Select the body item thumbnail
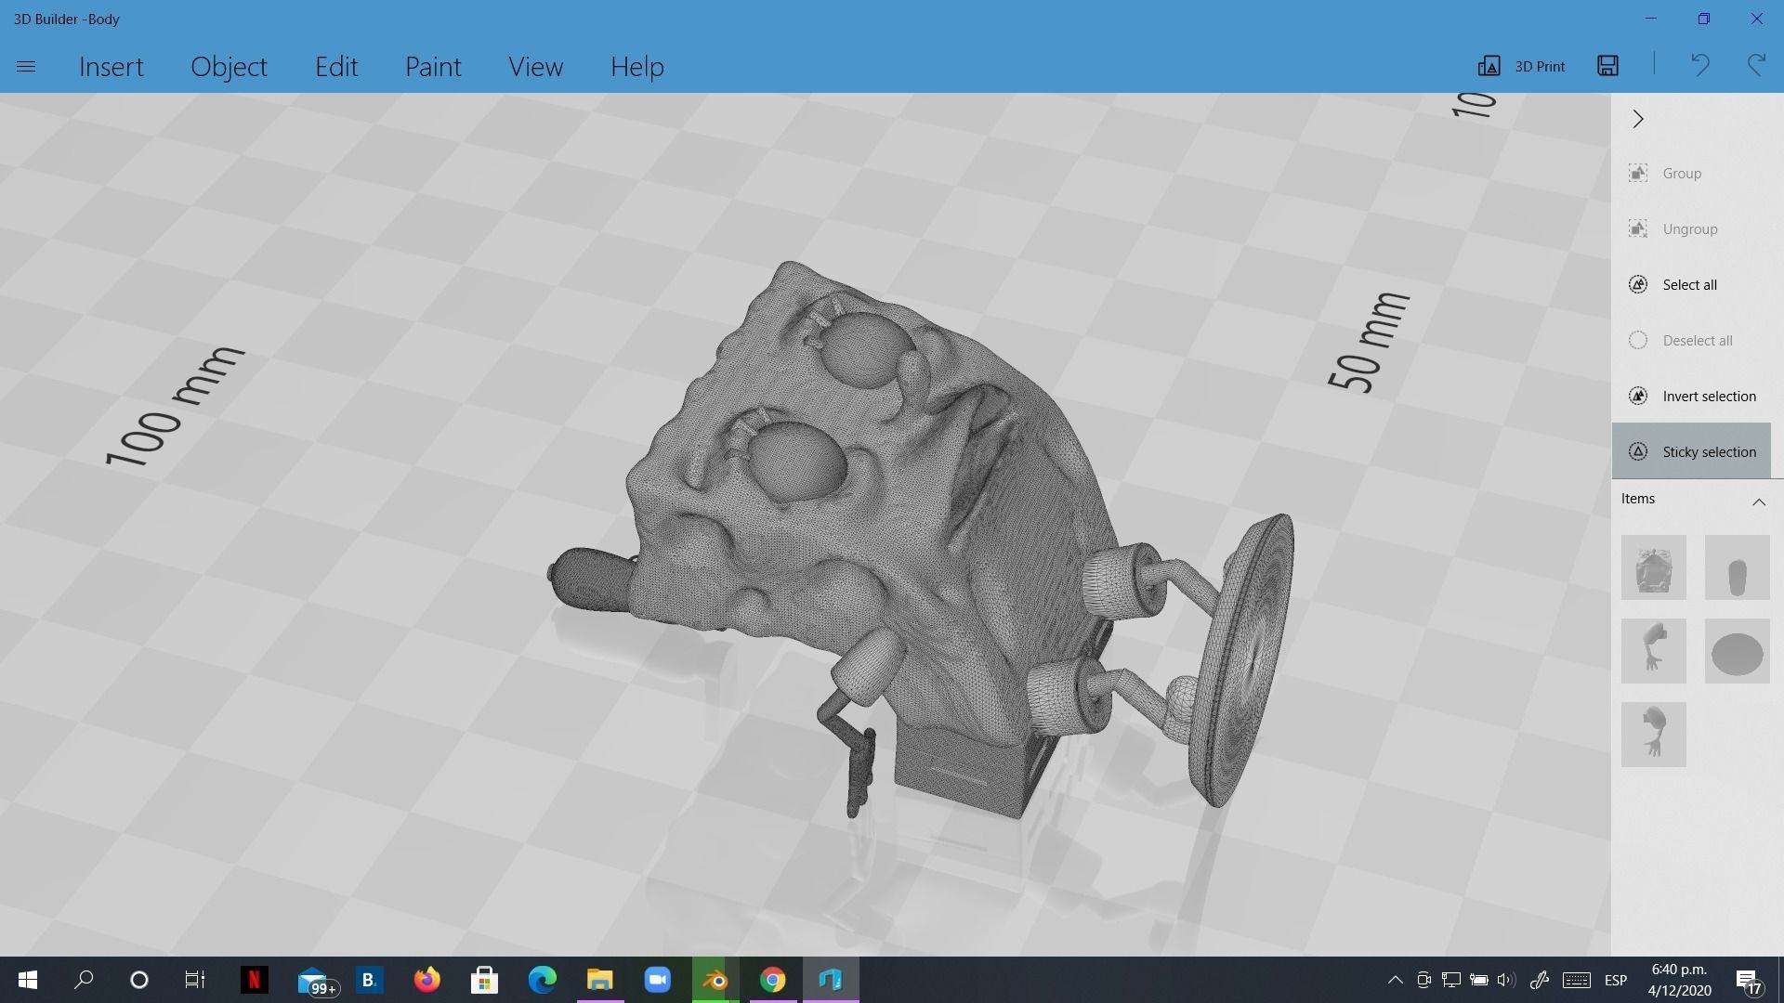Viewport: 1784px width, 1003px height. pos(1654,567)
